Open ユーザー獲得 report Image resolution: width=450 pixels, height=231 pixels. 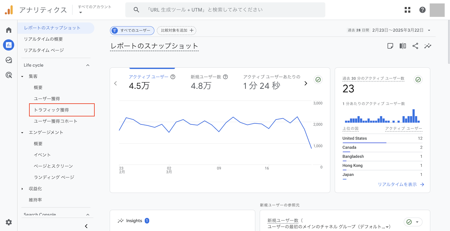coord(47,99)
